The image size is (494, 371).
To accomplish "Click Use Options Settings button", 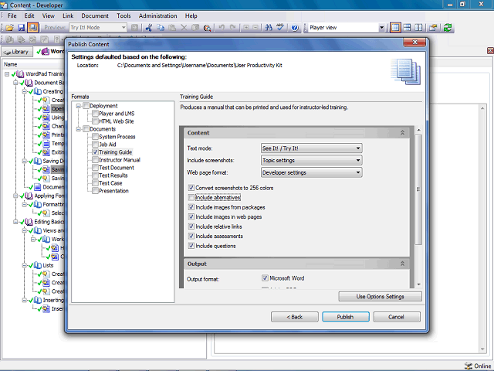I will (380, 297).
